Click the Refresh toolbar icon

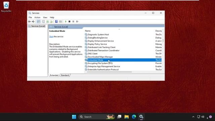(47, 22)
